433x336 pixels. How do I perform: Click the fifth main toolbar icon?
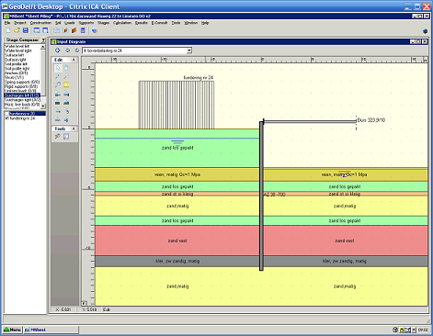tap(45, 30)
